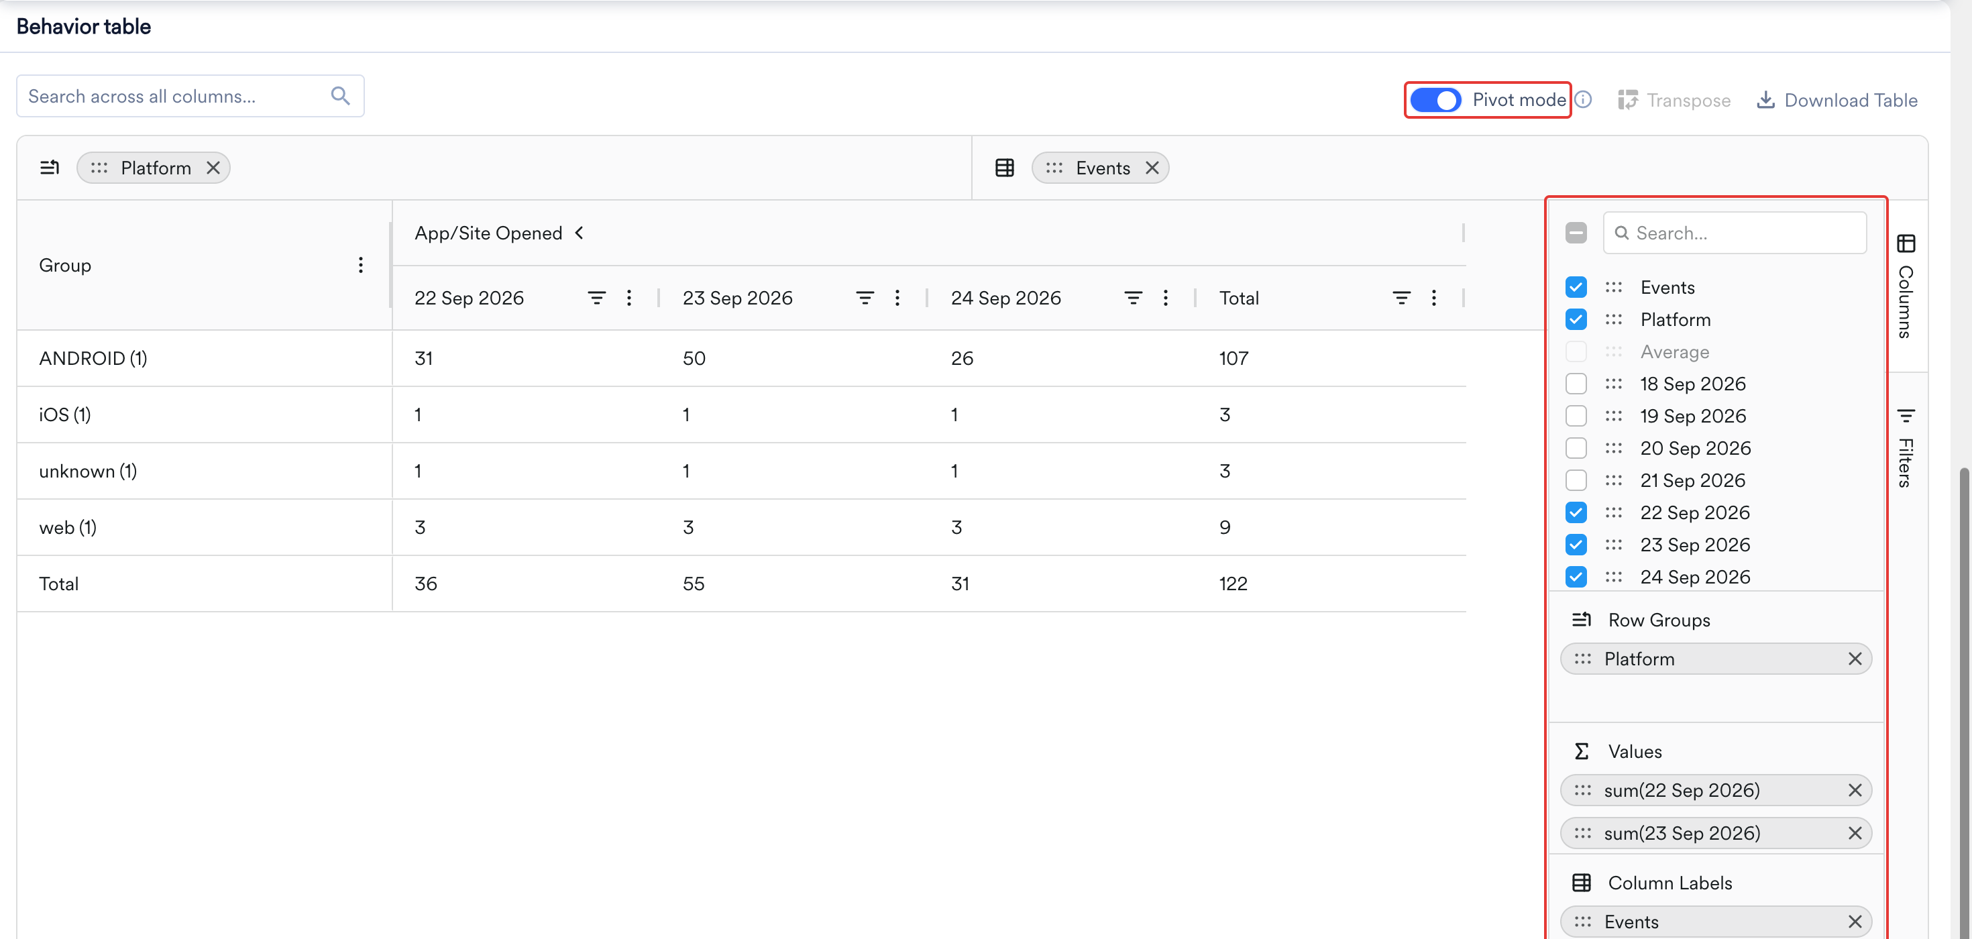Open filter for the Total column
The height and width of the screenshot is (939, 1972).
click(x=1402, y=298)
